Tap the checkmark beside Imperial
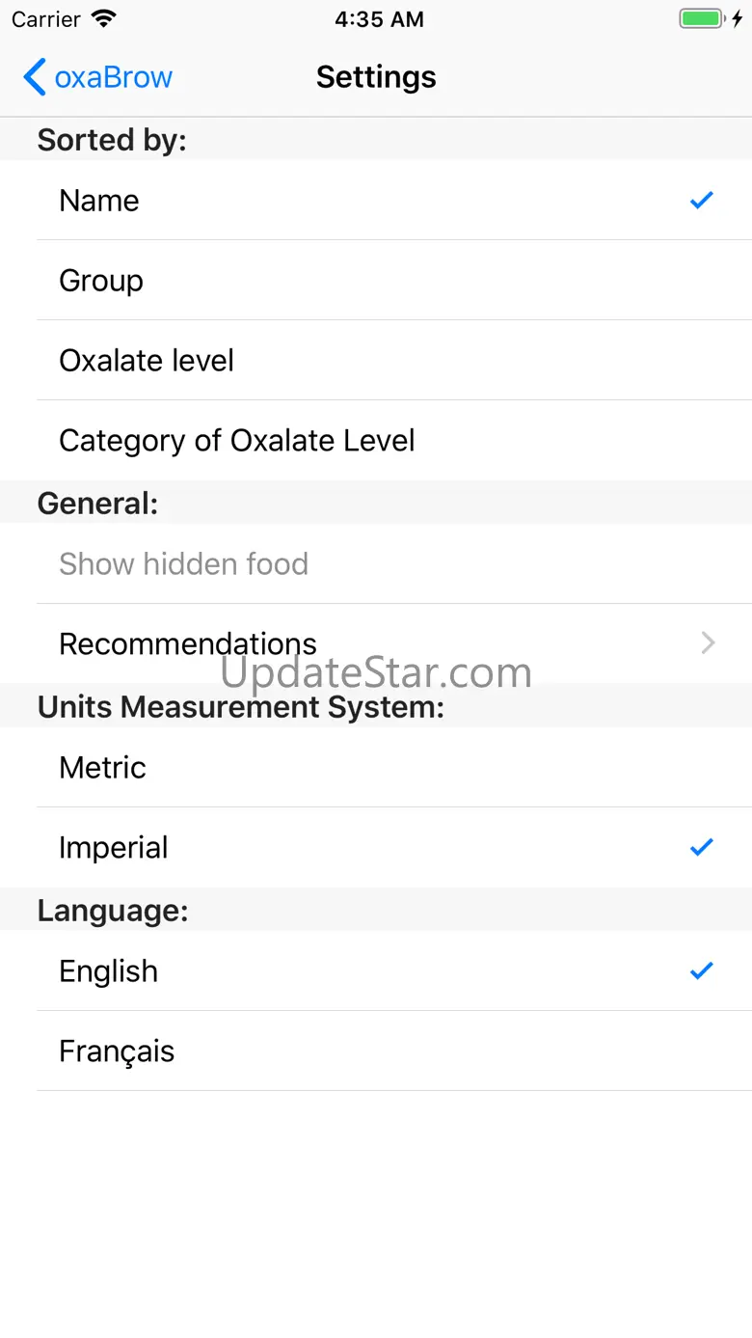 pos(701,848)
